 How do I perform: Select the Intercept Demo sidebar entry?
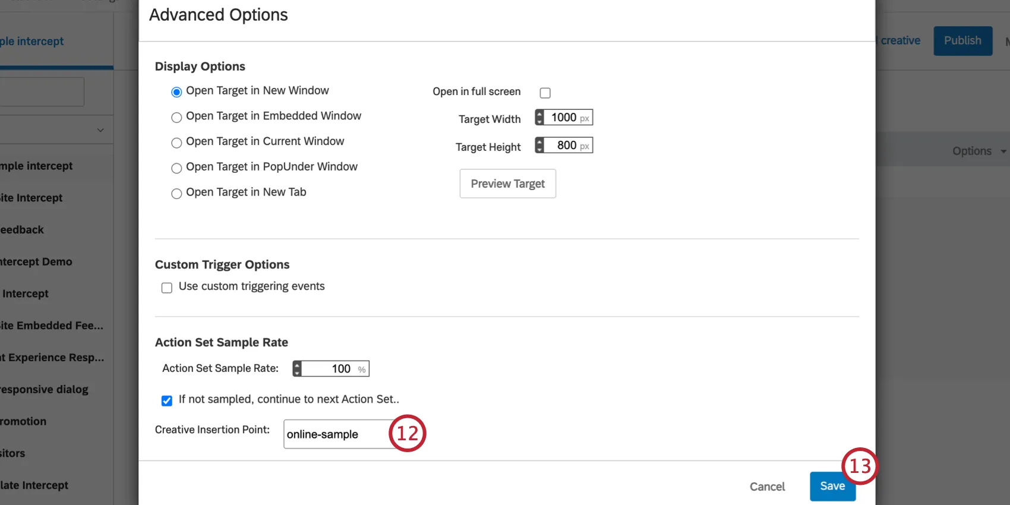pos(36,261)
